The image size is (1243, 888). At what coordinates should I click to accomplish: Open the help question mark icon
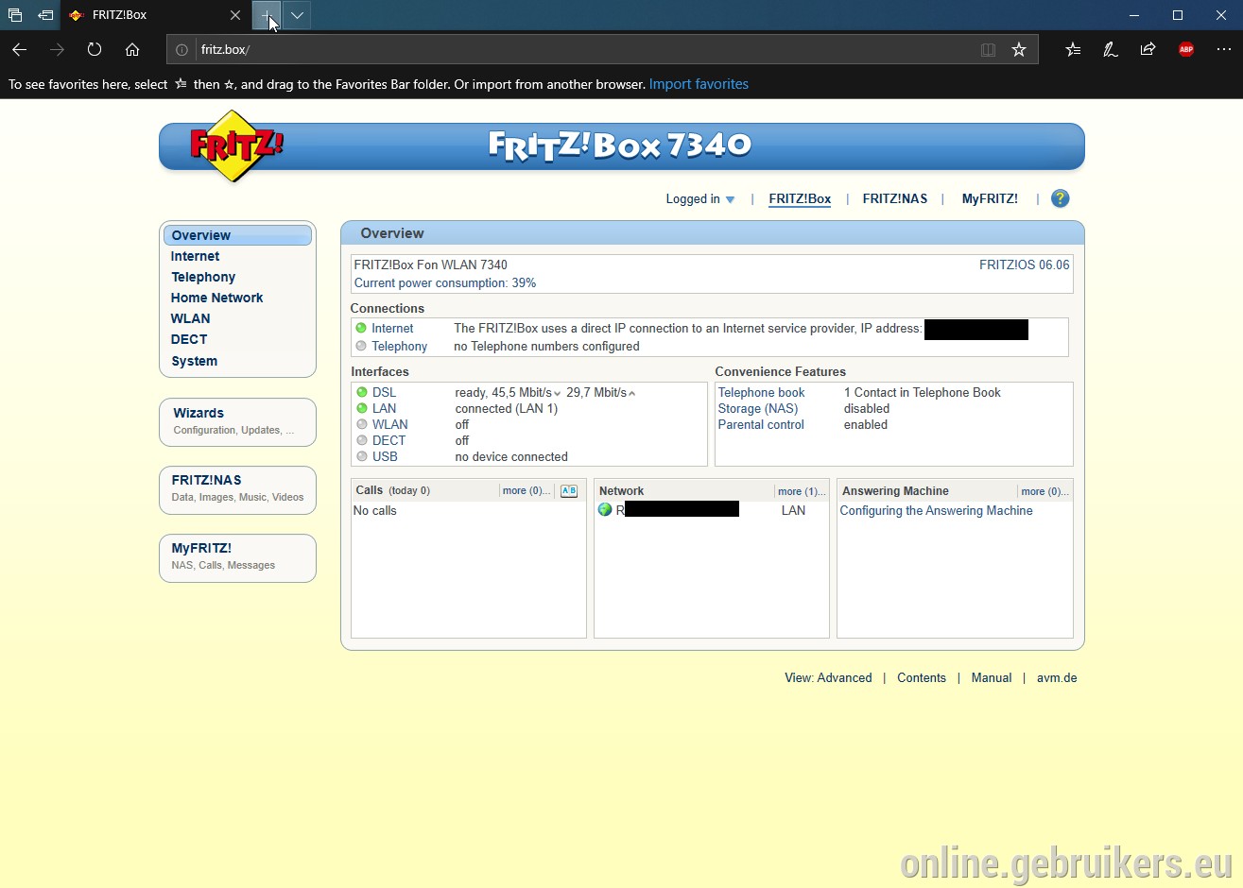(x=1060, y=198)
